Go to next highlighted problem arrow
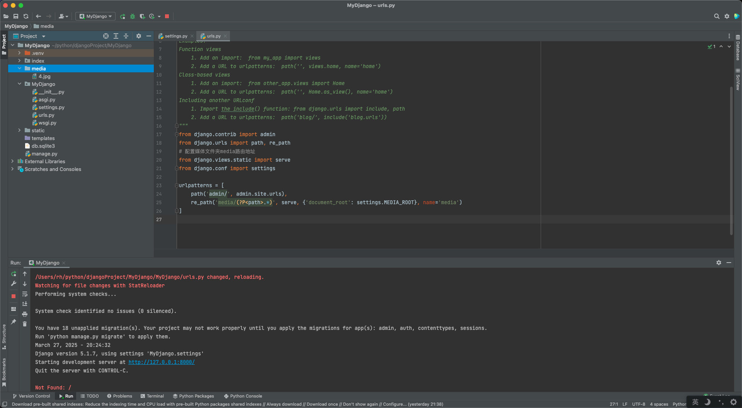 tap(729, 46)
